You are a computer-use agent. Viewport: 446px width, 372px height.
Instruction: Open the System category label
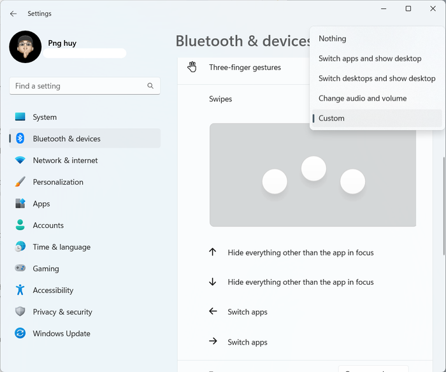click(x=45, y=117)
